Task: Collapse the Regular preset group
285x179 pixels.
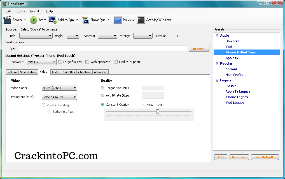Action: (217, 63)
